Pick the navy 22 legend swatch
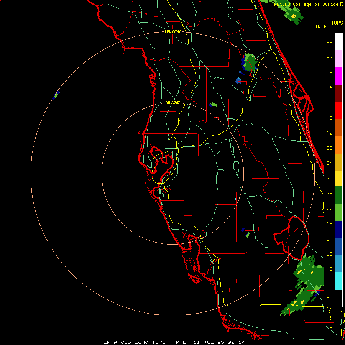The height and width of the screenshot is (345, 345). point(338,230)
